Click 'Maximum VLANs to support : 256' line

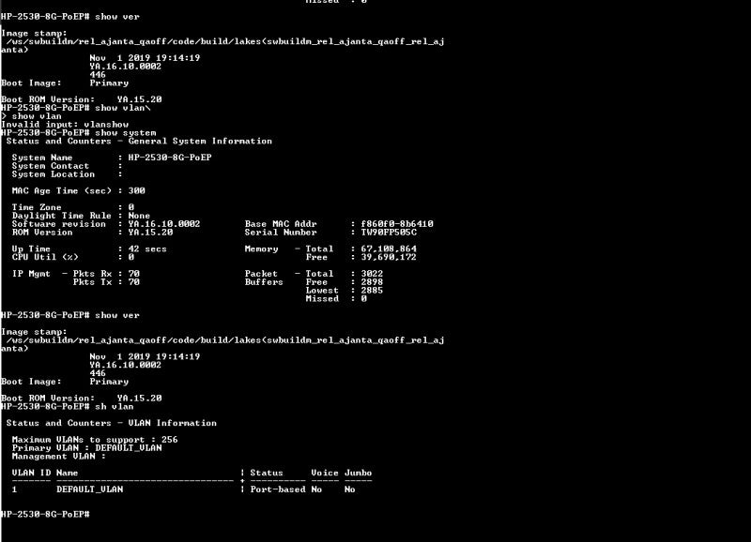(95, 440)
